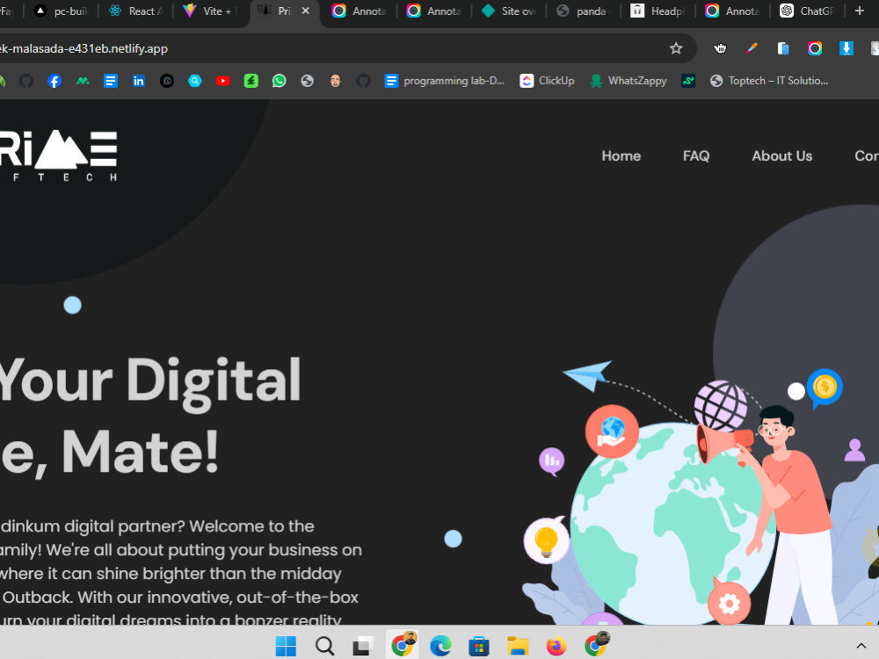Open the Facebook bookmark

point(54,81)
